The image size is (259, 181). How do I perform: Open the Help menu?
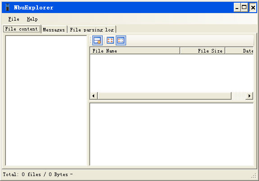pyautogui.click(x=32, y=19)
